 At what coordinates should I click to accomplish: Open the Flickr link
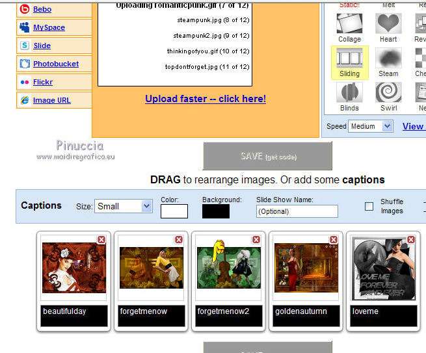43,82
